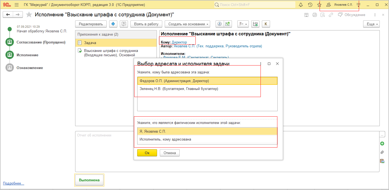Click the Директор recipient link
The height and width of the screenshot is (190, 389).
pos(179,42)
